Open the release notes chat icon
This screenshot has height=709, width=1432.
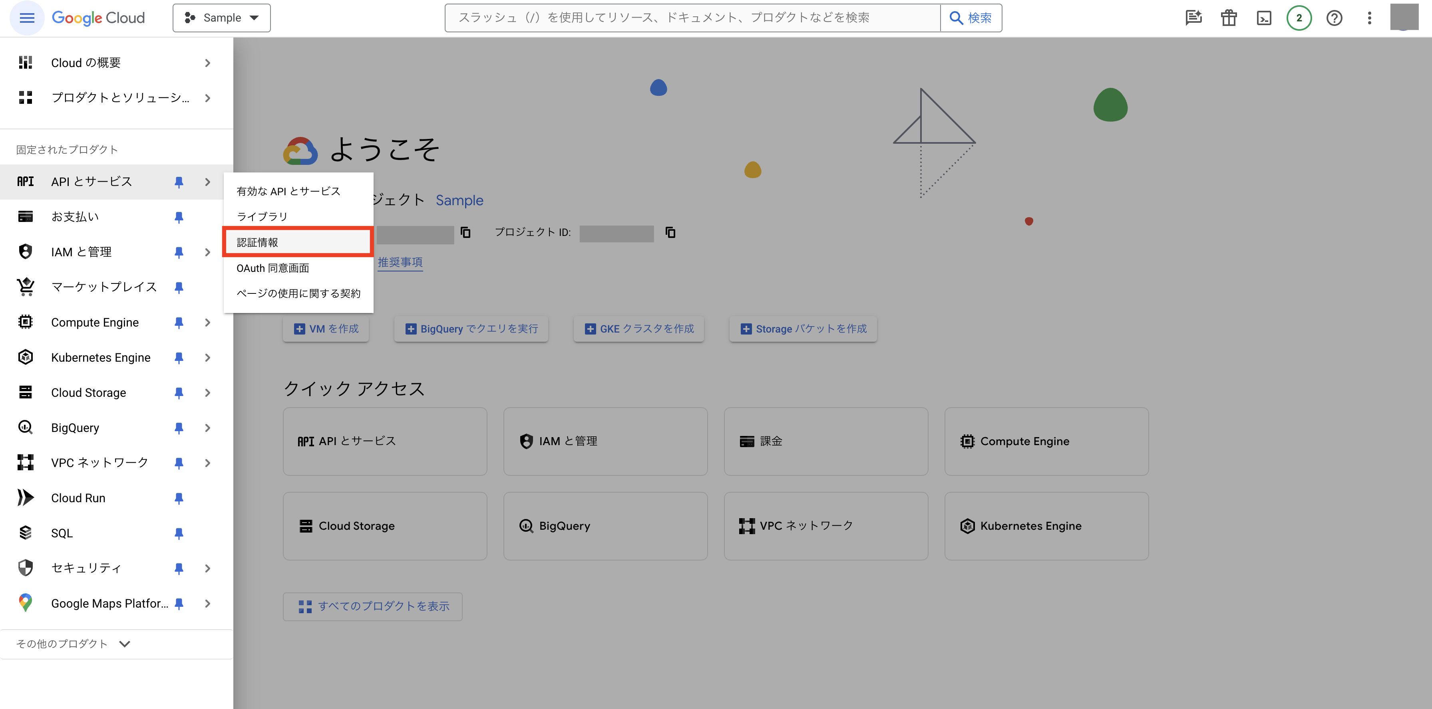[1193, 18]
